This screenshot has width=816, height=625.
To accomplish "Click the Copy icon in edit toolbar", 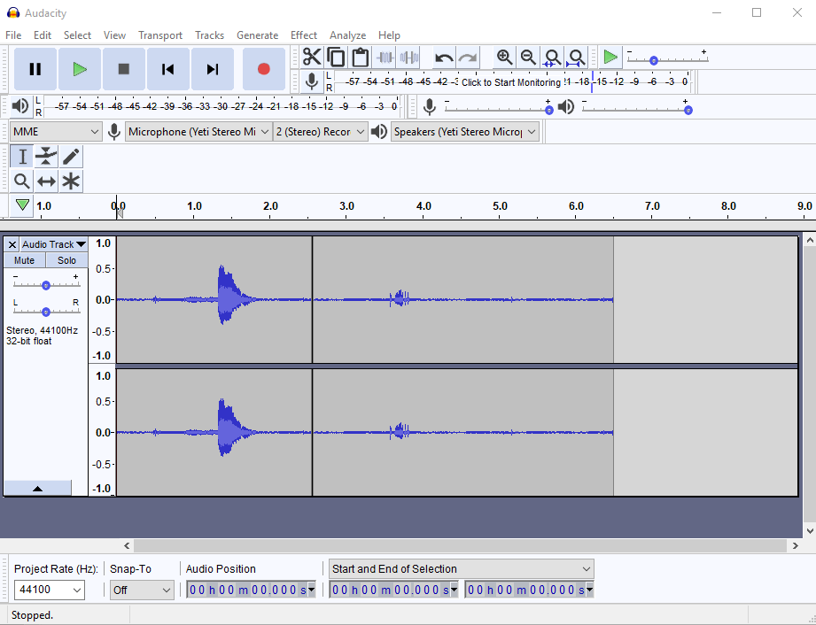I will [336, 57].
